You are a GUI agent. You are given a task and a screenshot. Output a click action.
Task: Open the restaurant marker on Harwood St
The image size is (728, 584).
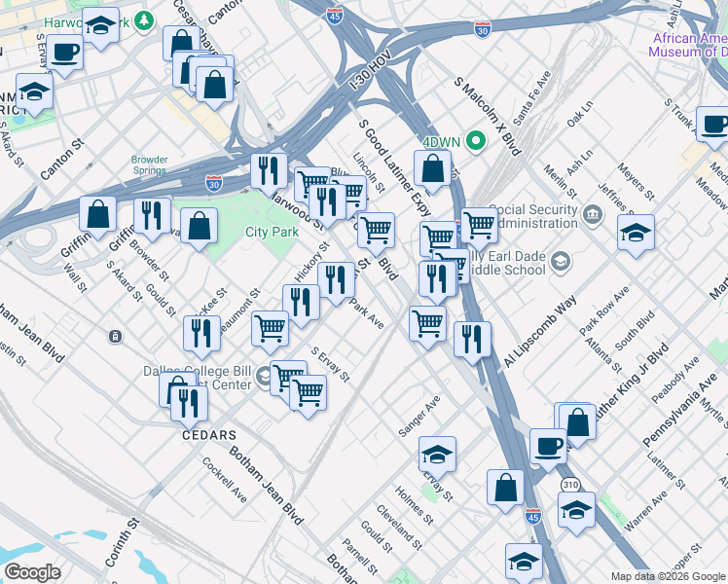(328, 205)
